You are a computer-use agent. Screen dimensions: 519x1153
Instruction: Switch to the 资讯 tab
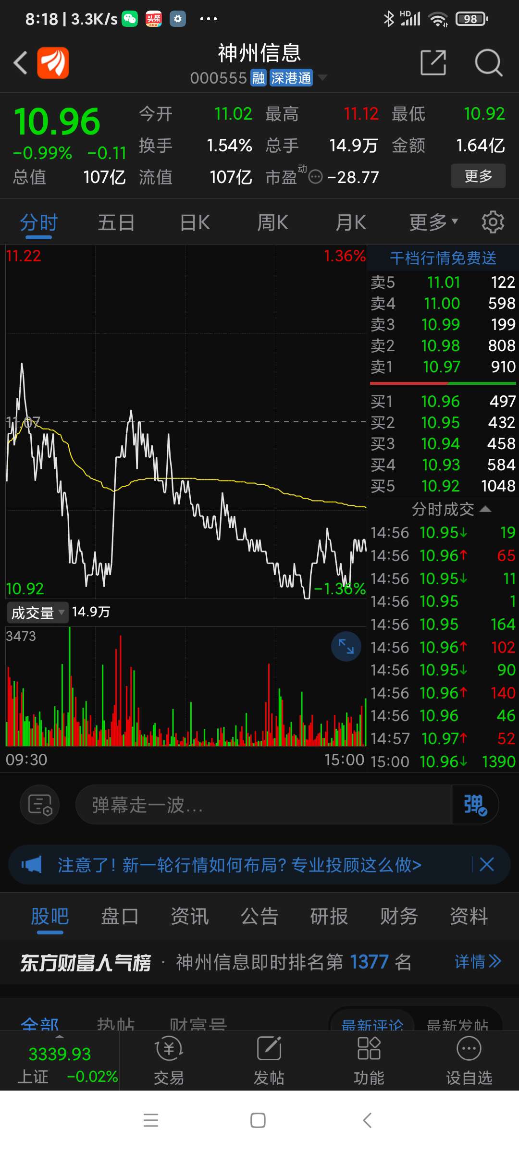click(x=190, y=916)
